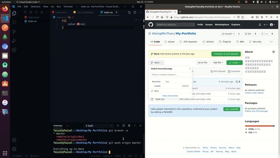Open the terminal shell selector 2: bash

99,126
